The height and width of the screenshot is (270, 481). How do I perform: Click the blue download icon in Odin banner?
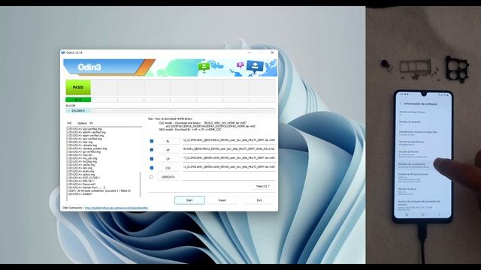click(255, 66)
